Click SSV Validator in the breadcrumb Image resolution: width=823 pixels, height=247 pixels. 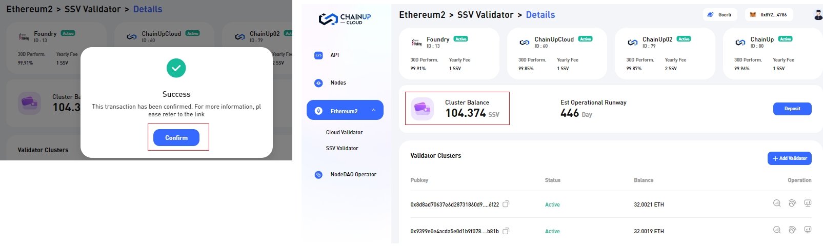pos(485,15)
